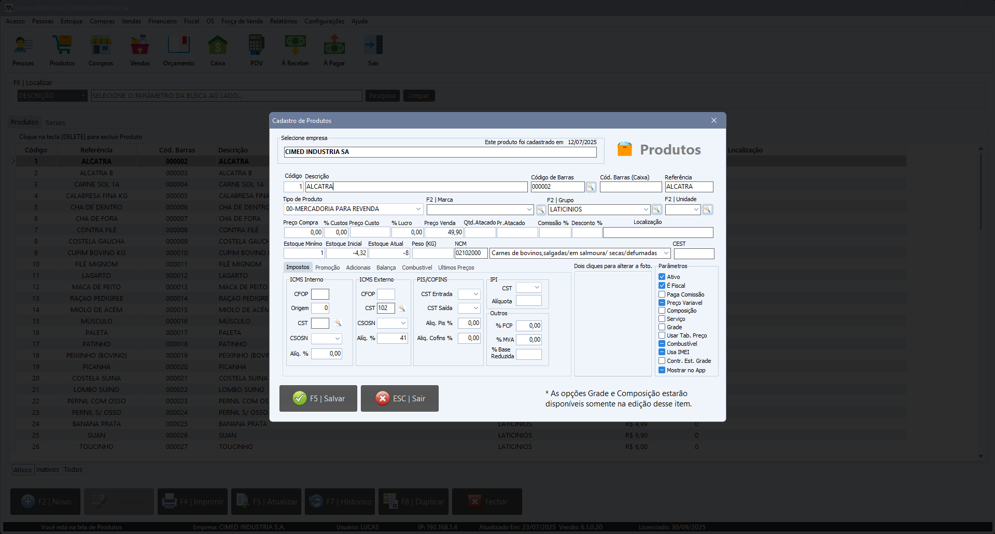This screenshot has width=995, height=534.
Task: Click the PDV toolbar icon
Action: [256, 50]
